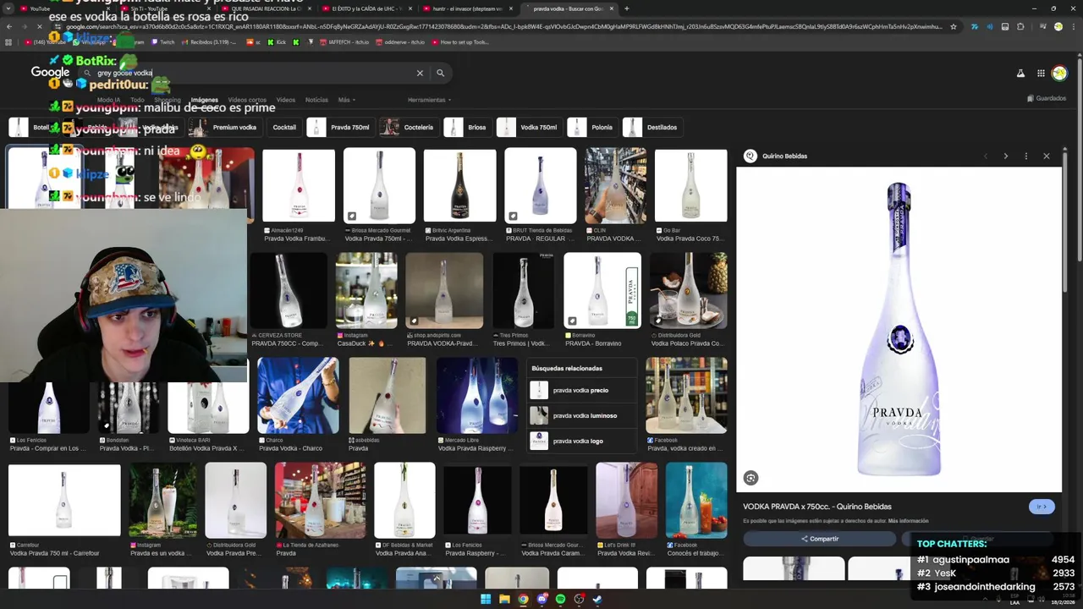
Task: Open the Pravda Vodka Charco image
Action: tap(298, 395)
